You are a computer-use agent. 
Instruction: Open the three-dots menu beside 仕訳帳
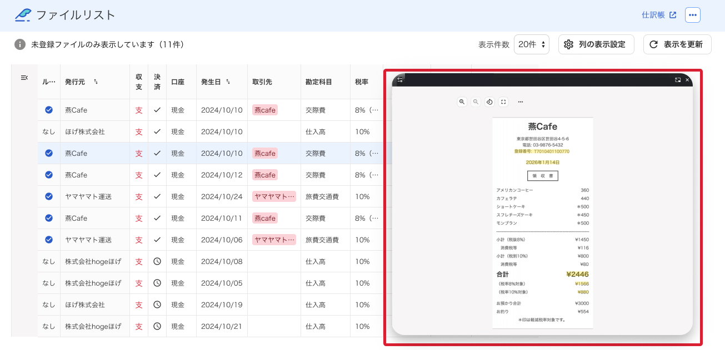[693, 15]
